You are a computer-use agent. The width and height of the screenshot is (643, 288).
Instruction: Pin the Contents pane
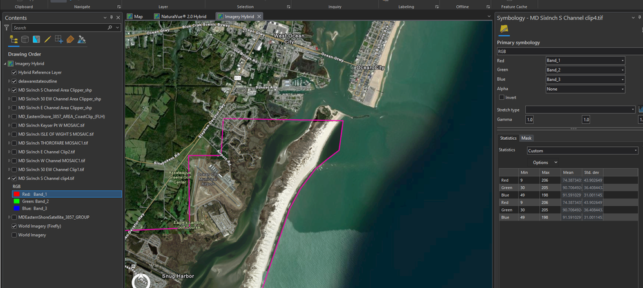click(111, 17)
